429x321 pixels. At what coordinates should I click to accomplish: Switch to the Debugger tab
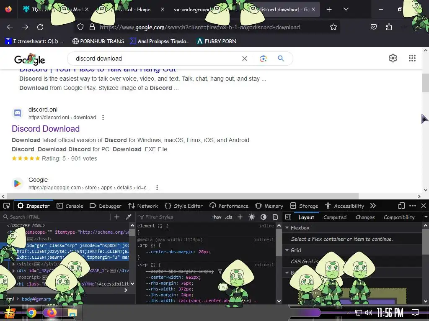[106, 206]
